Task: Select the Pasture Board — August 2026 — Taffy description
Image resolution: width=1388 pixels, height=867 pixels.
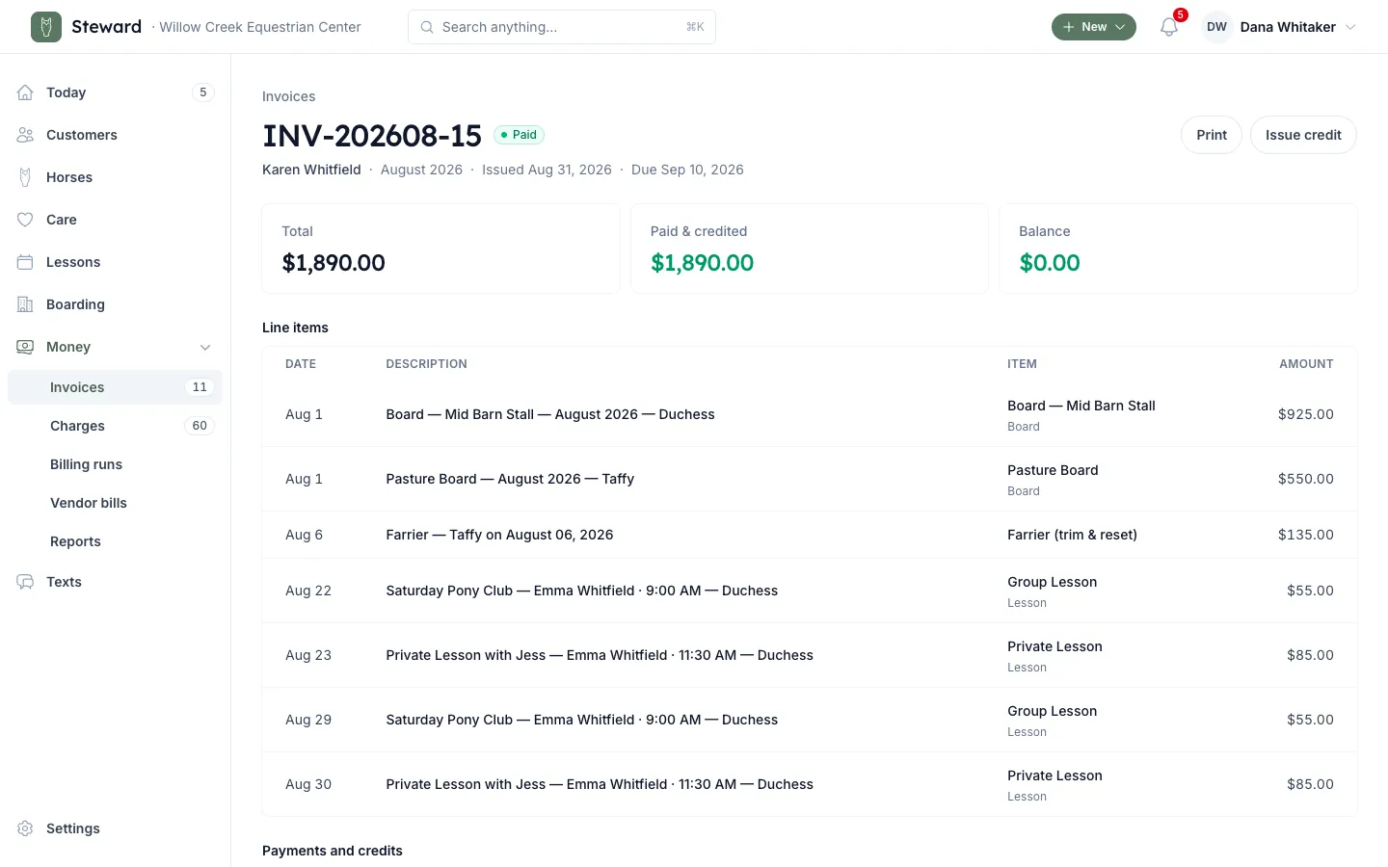Action: [x=510, y=479]
